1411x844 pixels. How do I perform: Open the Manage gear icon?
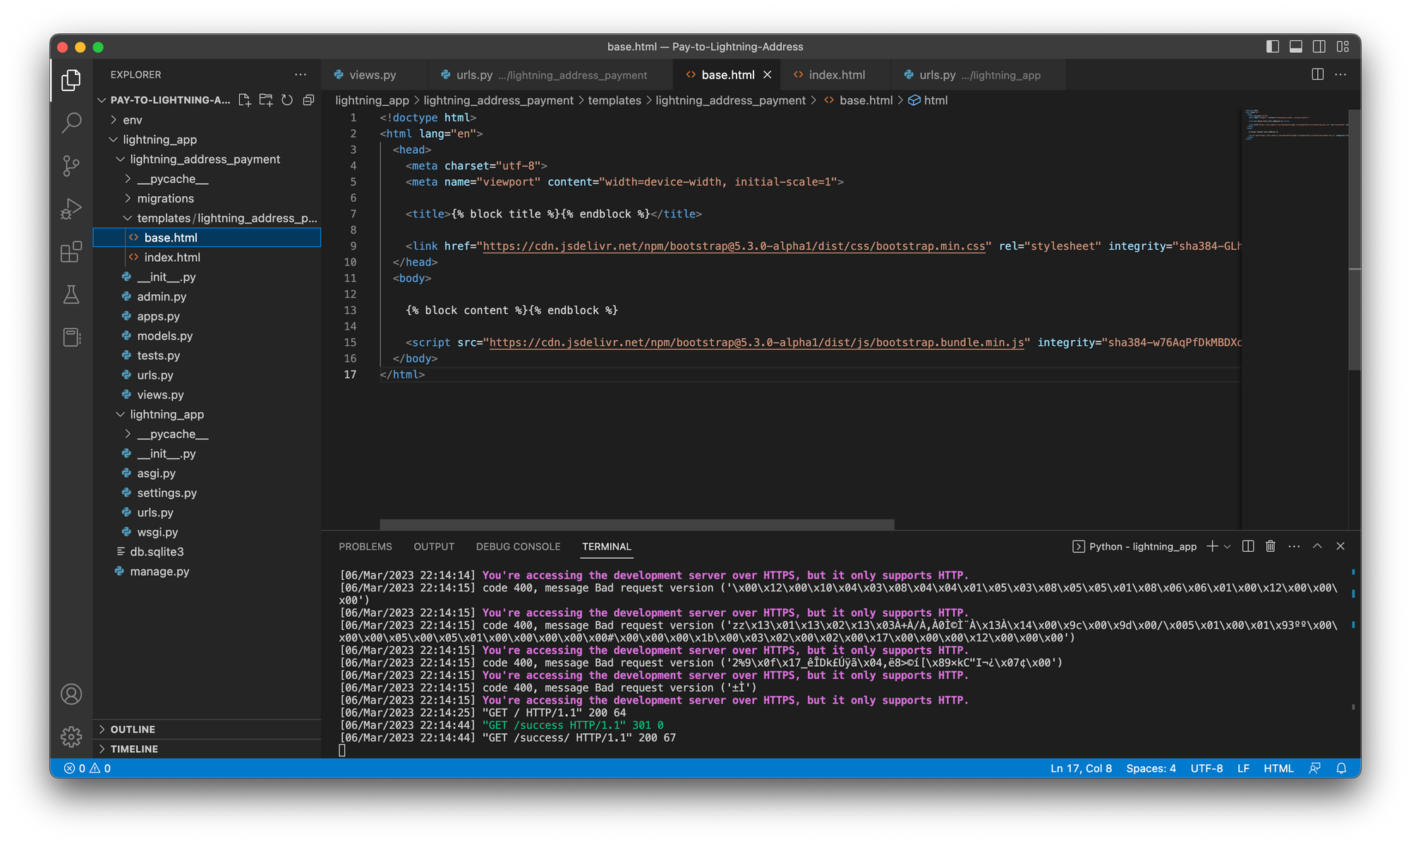(71, 737)
